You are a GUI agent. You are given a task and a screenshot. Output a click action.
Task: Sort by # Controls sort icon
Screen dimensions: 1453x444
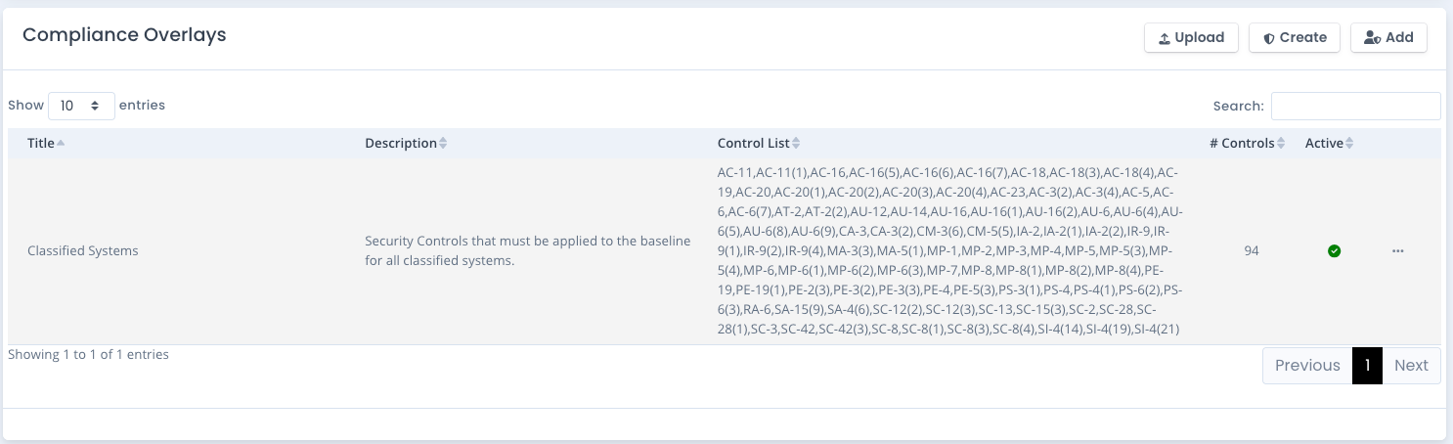coord(1282,144)
